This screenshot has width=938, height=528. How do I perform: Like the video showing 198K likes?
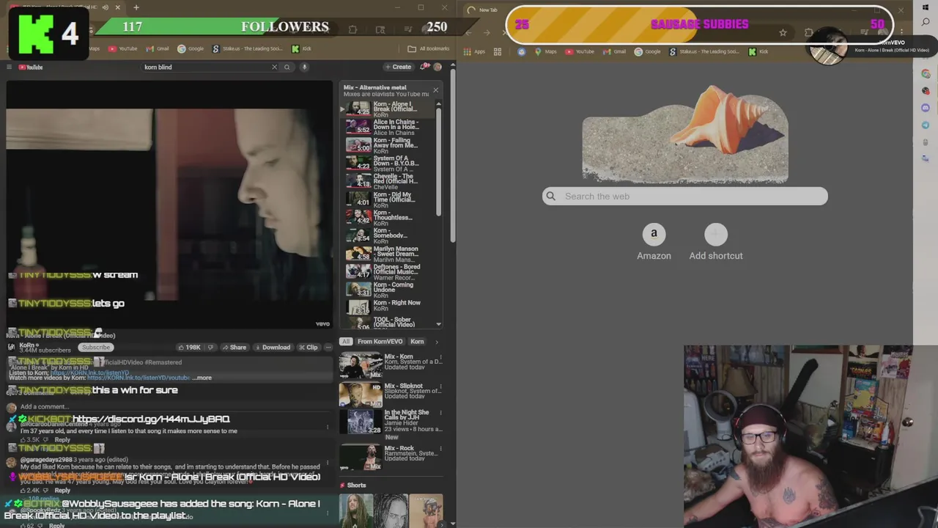point(190,348)
